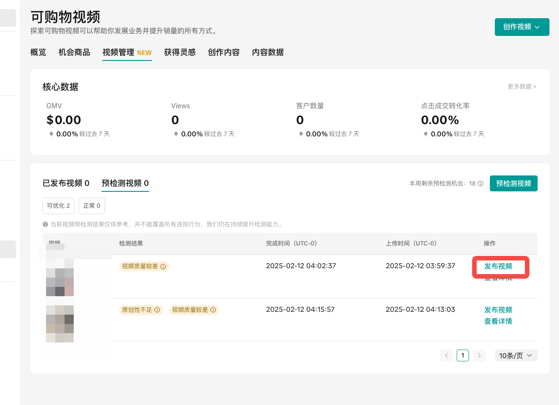Click info icon on second row 视频质量较差 tag
The height and width of the screenshot is (405, 559).
pos(213,310)
